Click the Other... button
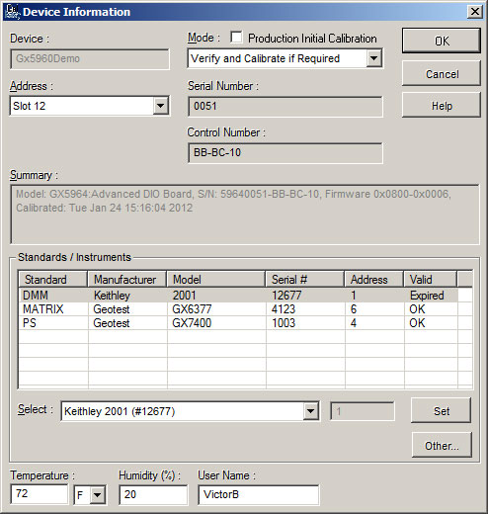 (x=442, y=445)
